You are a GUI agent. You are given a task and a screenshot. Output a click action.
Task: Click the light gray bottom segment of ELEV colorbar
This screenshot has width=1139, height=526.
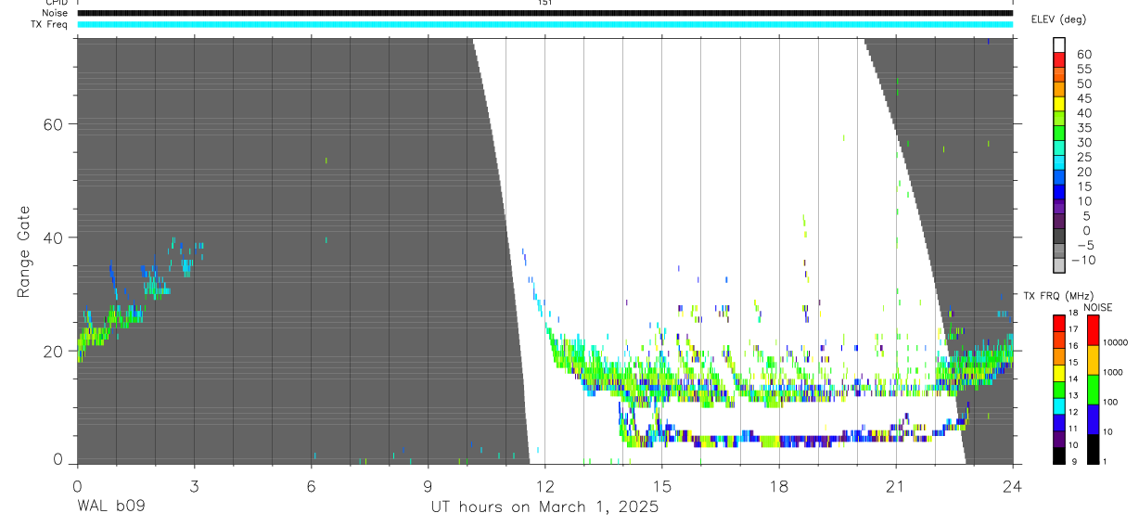1059,265
